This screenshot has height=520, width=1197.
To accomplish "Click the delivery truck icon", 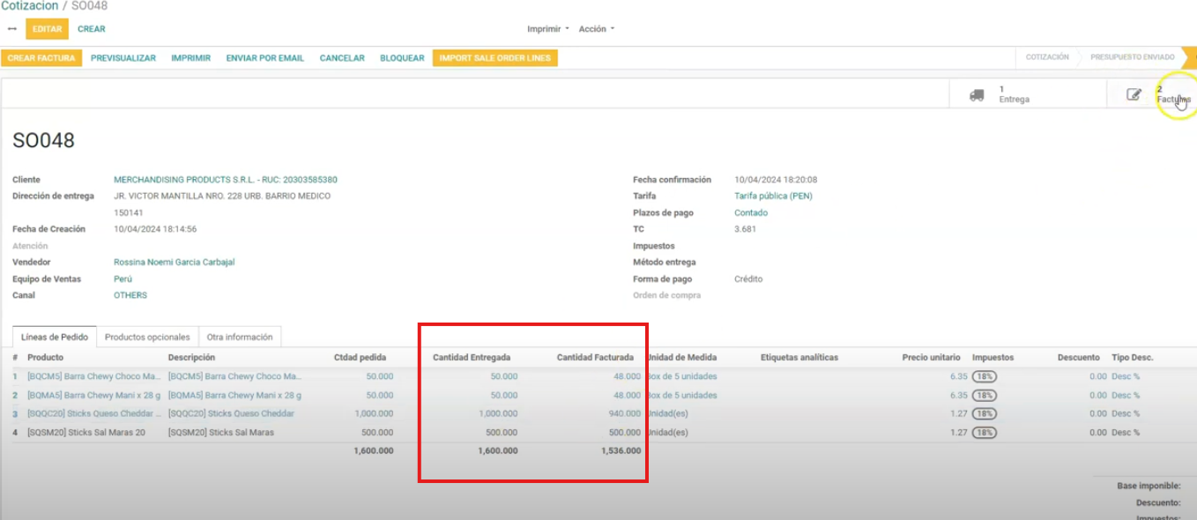I will 977,95.
